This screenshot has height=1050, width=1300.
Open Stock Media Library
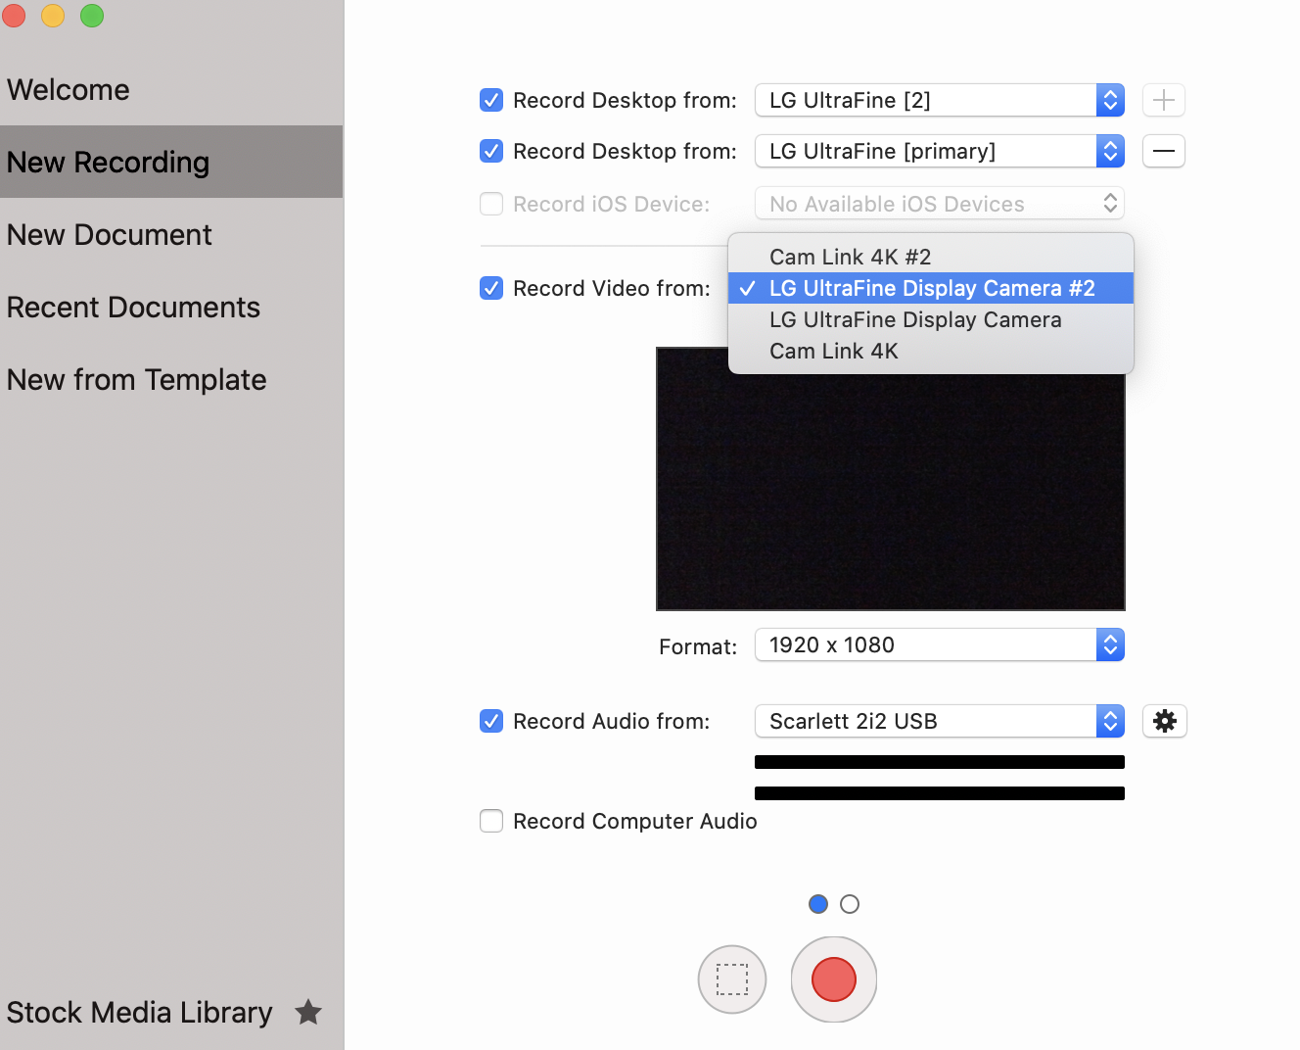(140, 1012)
